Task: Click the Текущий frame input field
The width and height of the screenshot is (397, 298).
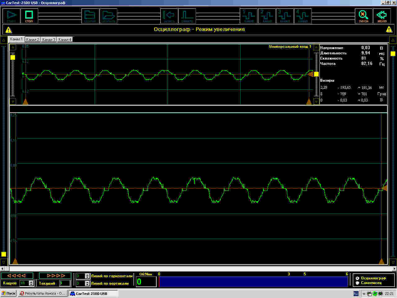Action: click(x=65, y=283)
